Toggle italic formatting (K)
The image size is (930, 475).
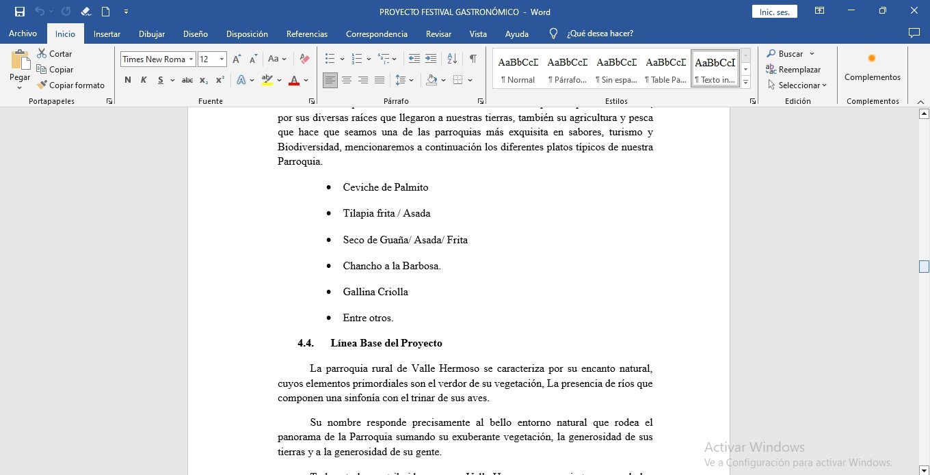click(144, 80)
